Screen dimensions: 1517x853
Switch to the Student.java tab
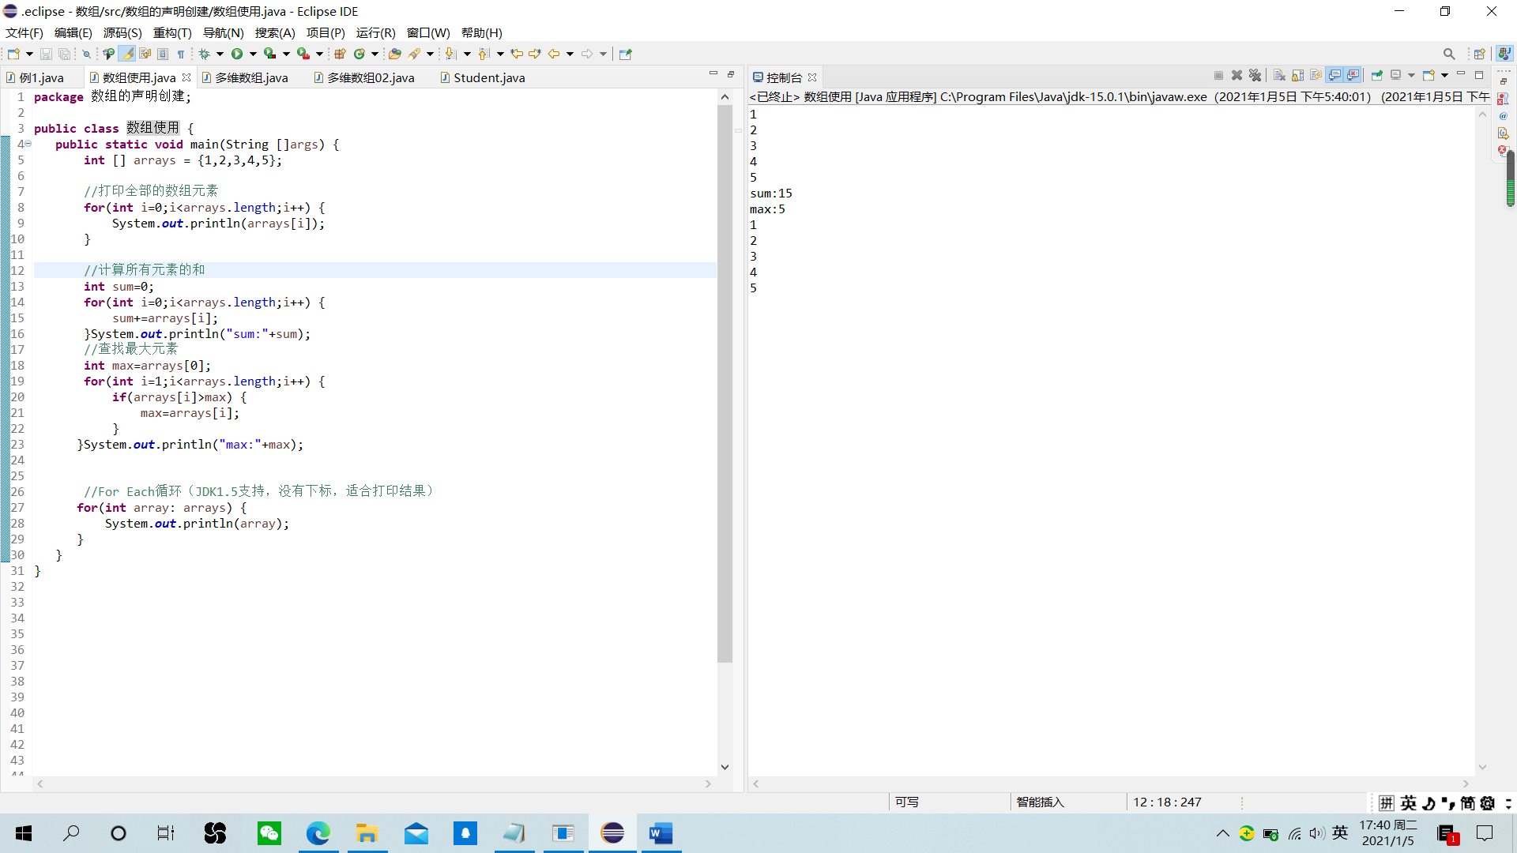(x=488, y=77)
